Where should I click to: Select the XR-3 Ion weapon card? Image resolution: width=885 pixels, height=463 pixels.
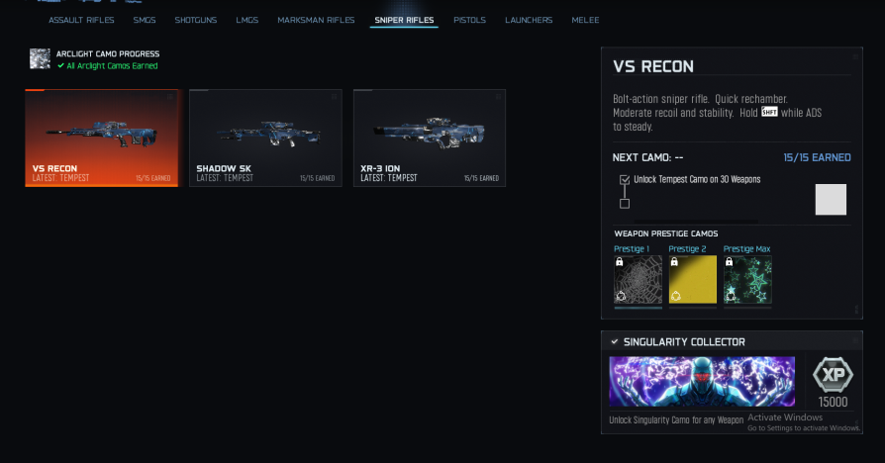tap(430, 138)
